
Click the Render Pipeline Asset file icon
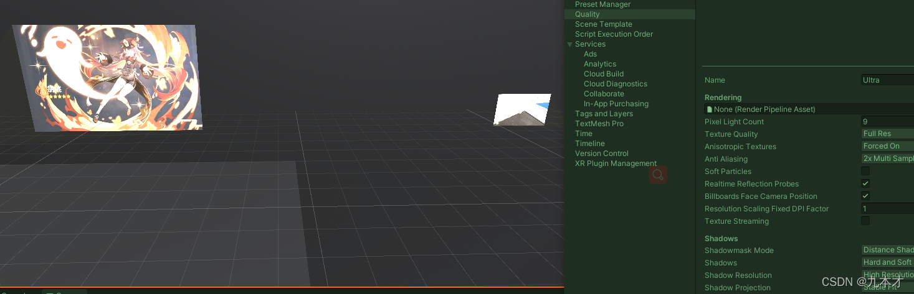point(709,109)
